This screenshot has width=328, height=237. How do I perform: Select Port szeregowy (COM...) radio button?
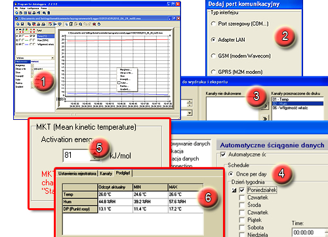coord(213,24)
